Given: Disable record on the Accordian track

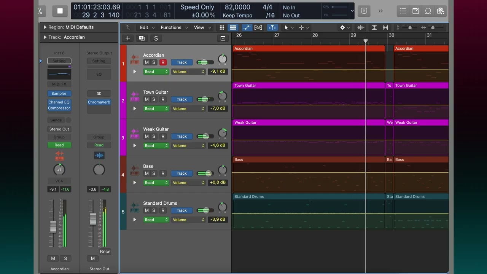Looking at the screenshot, I should coord(163,62).
